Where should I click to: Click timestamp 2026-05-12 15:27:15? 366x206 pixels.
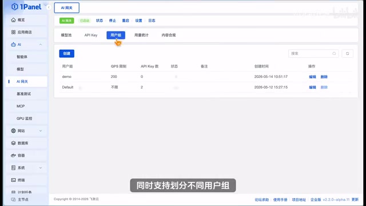(x=271, y=87)
